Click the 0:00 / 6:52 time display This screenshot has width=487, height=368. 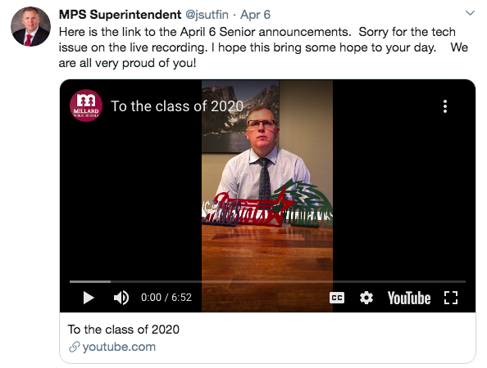pyautogui.click(x=166, y=298)
